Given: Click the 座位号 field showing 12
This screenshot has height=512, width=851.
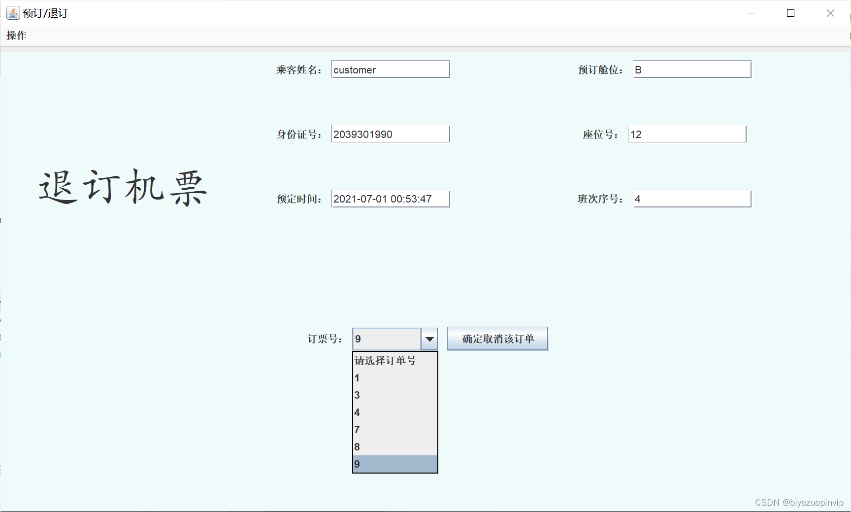Looking at the screenshot, I should (x=687, y=134).
